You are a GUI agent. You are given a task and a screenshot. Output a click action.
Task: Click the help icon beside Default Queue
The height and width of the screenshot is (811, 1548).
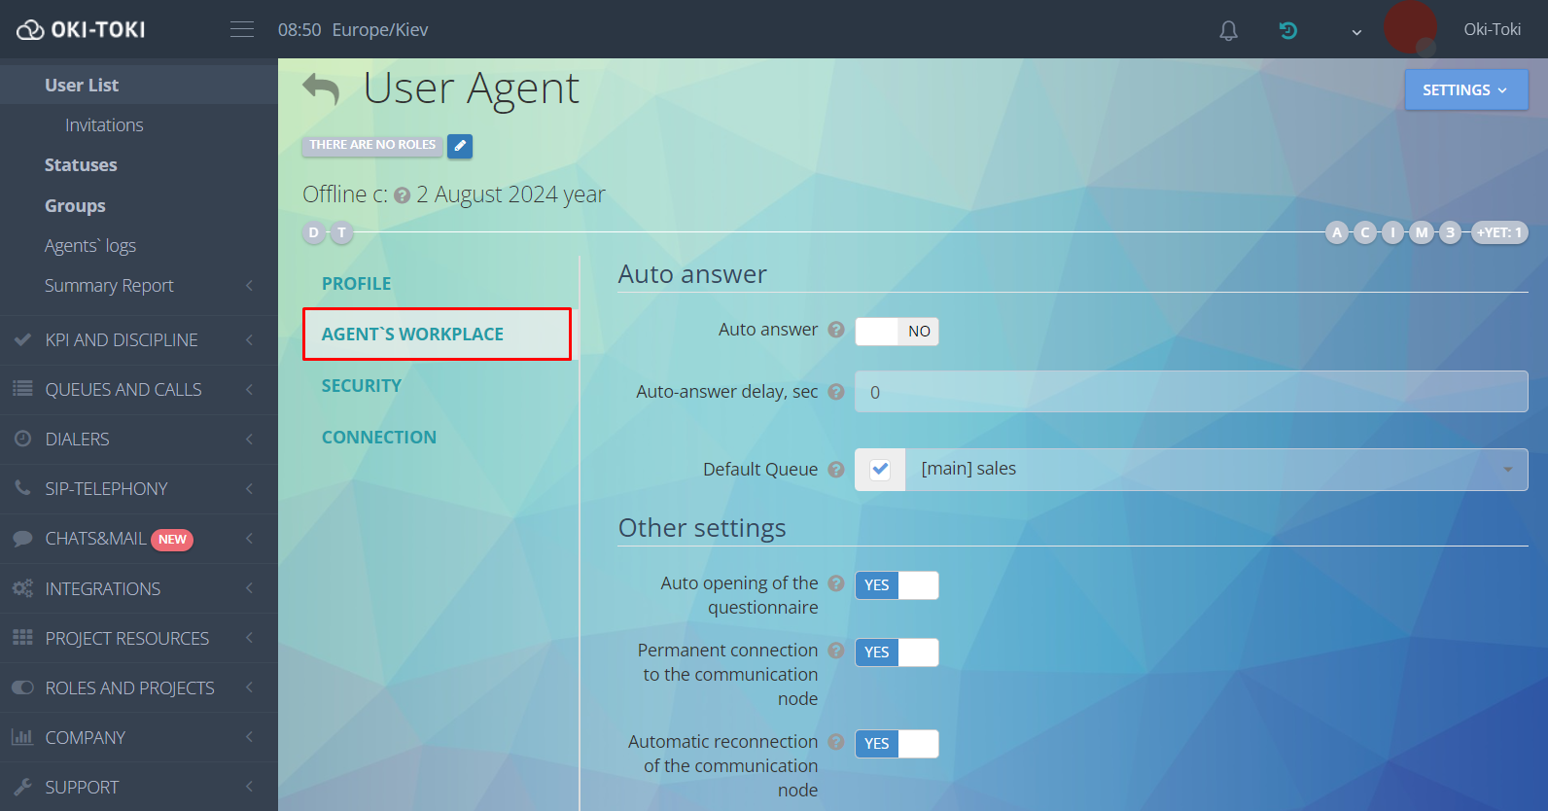(835, 470)
